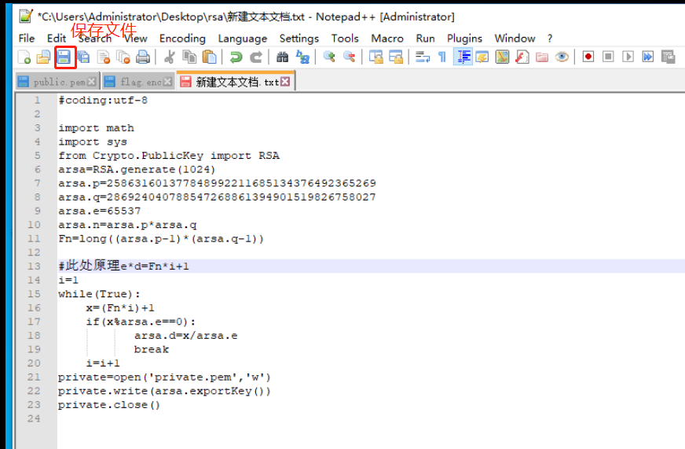
Task: Click the Save All toolbar icon
Action: [x=83, y=57]
